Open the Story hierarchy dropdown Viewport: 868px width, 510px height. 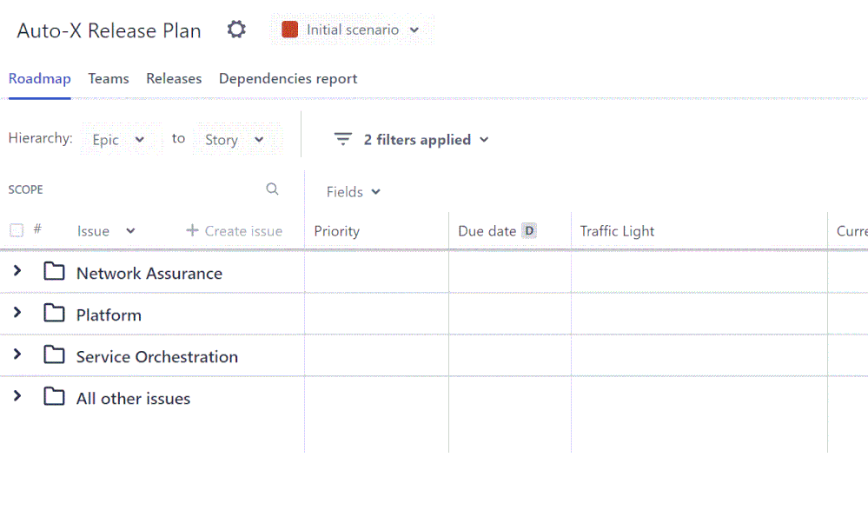[234, 140]
